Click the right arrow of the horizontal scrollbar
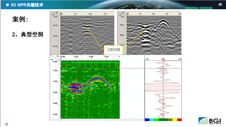 point(142,120)
